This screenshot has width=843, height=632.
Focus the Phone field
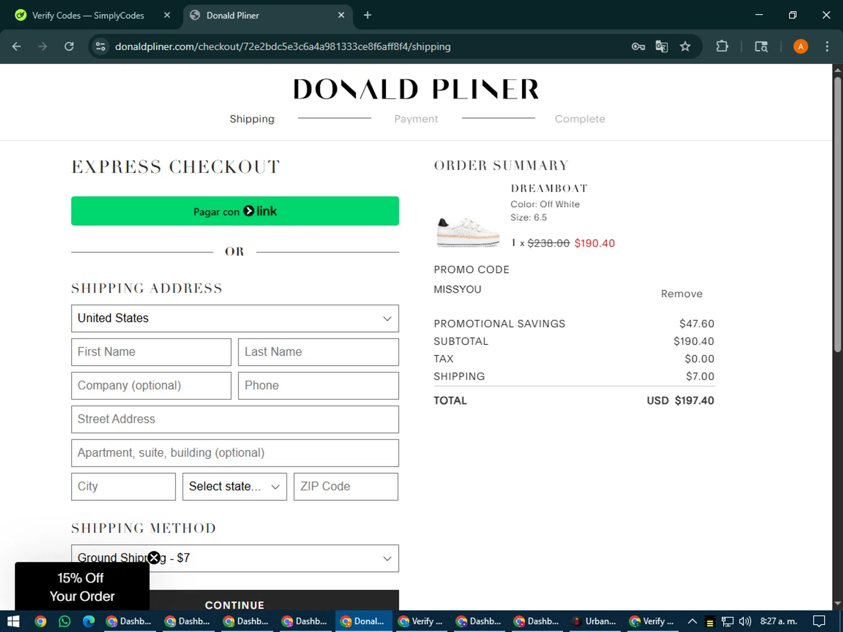(318, 386)
